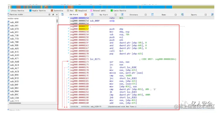This screenshot has height=113, width=219.
Task: Click the function icon beside sub_B4F
Action: (9, 85)
